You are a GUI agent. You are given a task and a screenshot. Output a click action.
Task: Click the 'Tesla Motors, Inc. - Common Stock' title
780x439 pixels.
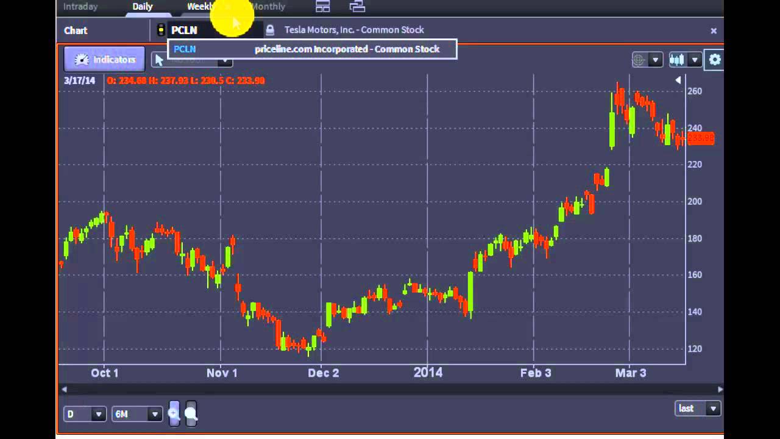click(354, 30)
